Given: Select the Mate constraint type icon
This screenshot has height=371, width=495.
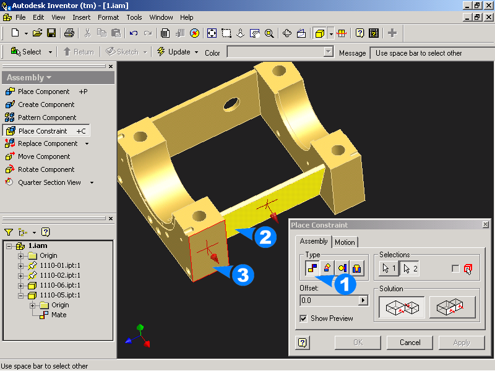Looking at the screenshot, I should [312, 268].
